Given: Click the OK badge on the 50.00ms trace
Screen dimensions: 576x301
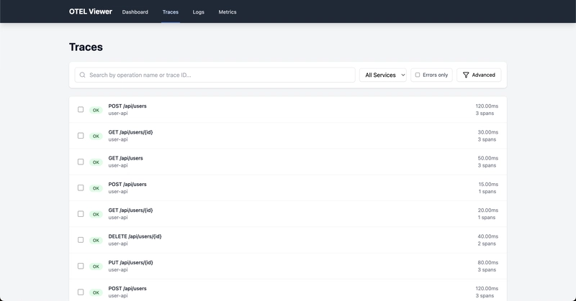Looking at the screenshot, I should (96, 162).
